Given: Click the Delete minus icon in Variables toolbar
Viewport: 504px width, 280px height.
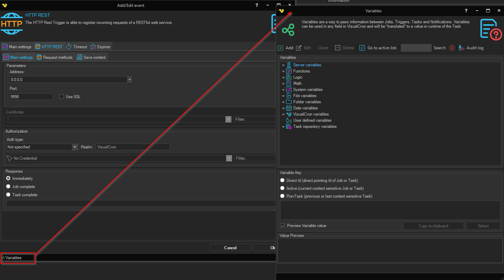Looking at the screenshot, I should (x=337, y=48).
